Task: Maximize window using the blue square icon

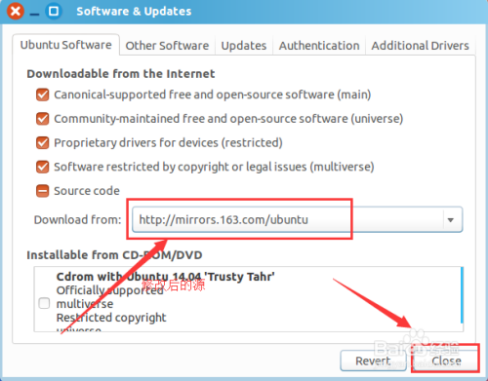Action: click(x=54, y=11)
